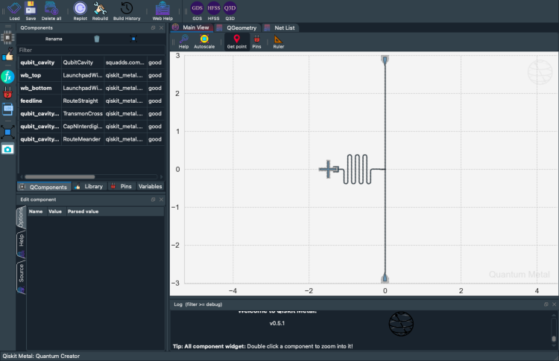The image size is (559, 361).
Task: Click the scroll right arrow of components table
Action: tap(161, 176)
